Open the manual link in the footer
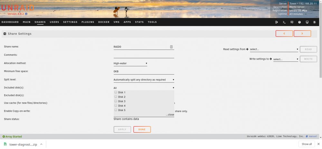The image size is (322, 149). (x=313, y=136)
